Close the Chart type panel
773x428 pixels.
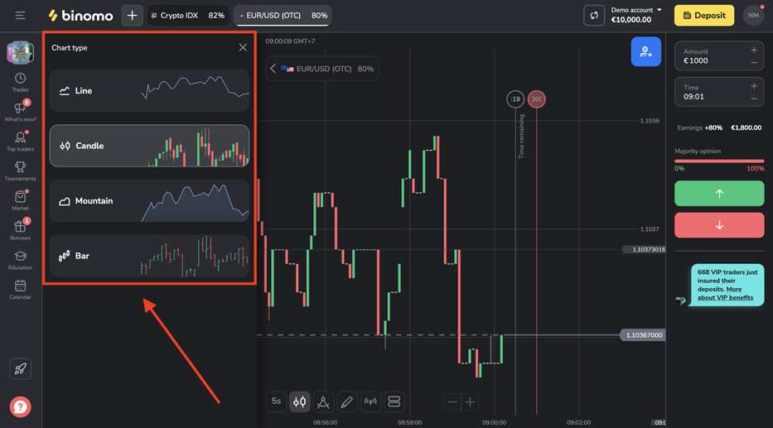[243, 47]
